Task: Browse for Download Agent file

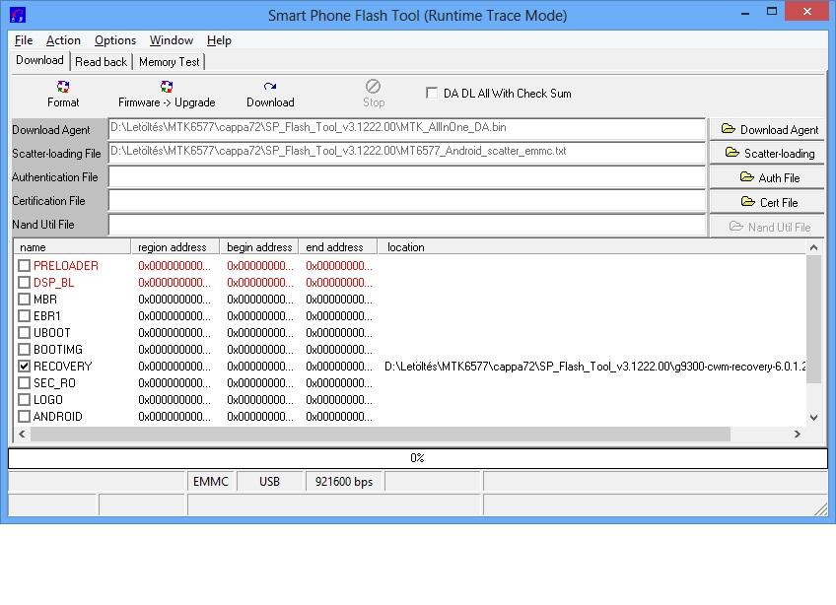Action: [x=767, y=129]
